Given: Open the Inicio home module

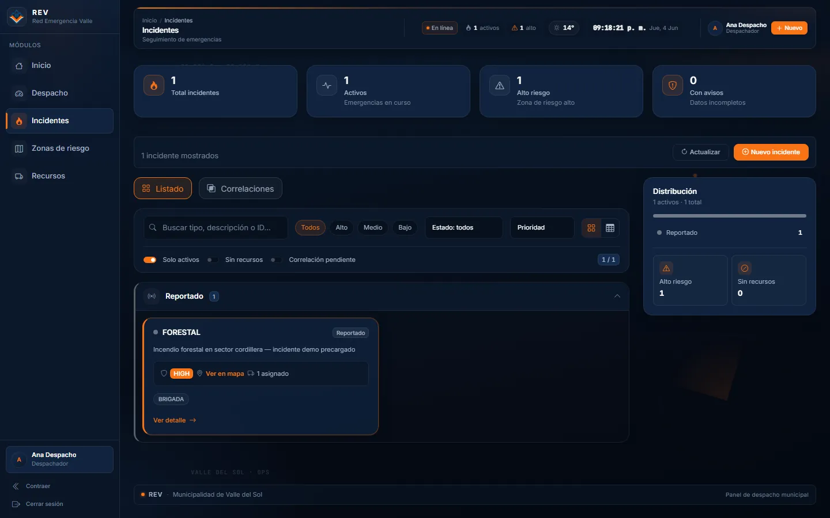Looking at the screenshot, I should click(x=59, y=66).
